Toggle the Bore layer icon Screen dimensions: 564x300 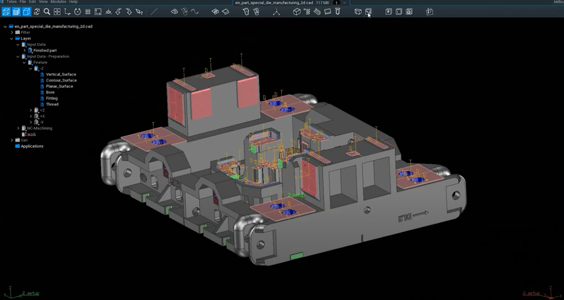tap(42, 92)
